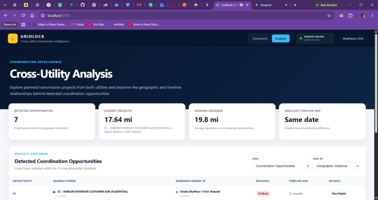Go to the browser home page
The height and width of the screenshot is (200, 378).
point(32,15)
